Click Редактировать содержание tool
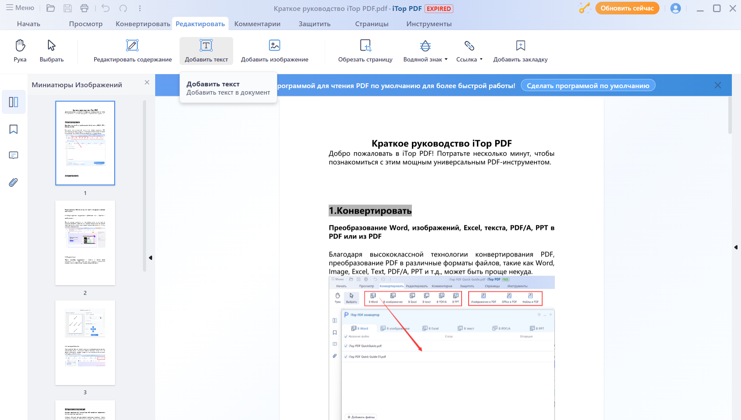Viewport: 741px width, 420px height. [133, 51]
